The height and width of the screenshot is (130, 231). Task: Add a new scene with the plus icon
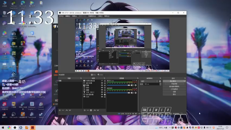(60, 110)
